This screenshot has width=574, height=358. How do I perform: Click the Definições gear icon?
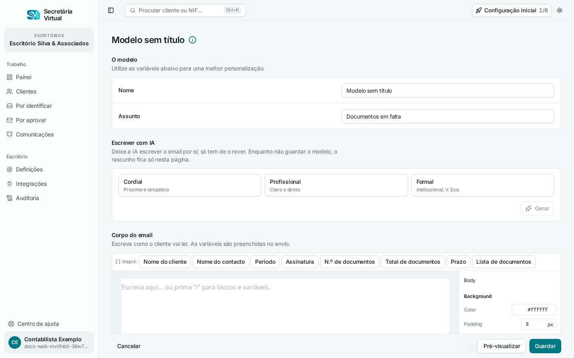click(x=10, y=169)
